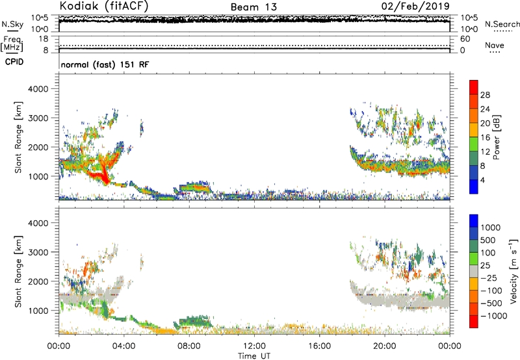Click the date '02/Feb/2019'
Image resolution: width=520 pixels, height=360 pixels.
tap(415, 6)
